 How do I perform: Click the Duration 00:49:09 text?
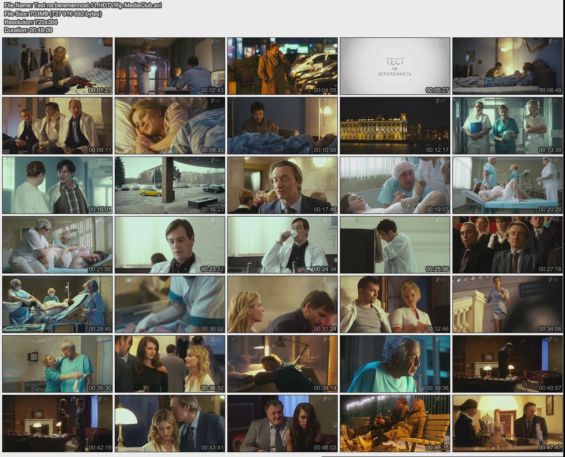(x=28, y=30)
